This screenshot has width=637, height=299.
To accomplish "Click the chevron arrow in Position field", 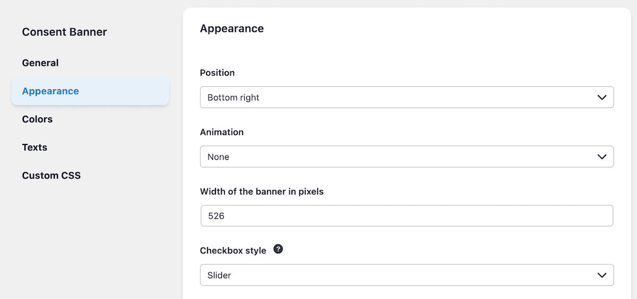I will point(601,98).
